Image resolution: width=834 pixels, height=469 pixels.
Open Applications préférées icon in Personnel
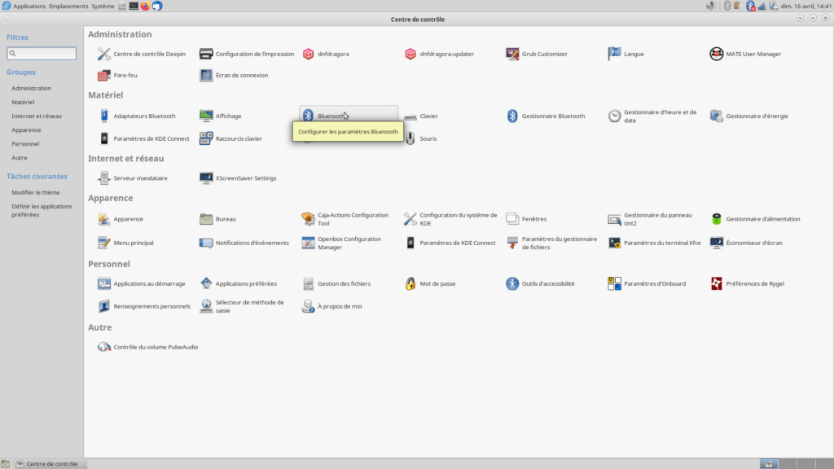[x=206, y=283]
